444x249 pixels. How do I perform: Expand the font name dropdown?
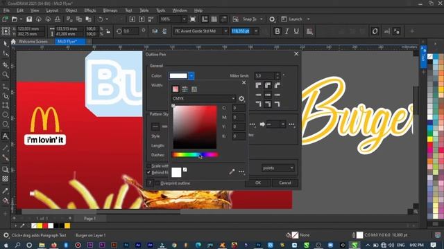coord(225,31)
